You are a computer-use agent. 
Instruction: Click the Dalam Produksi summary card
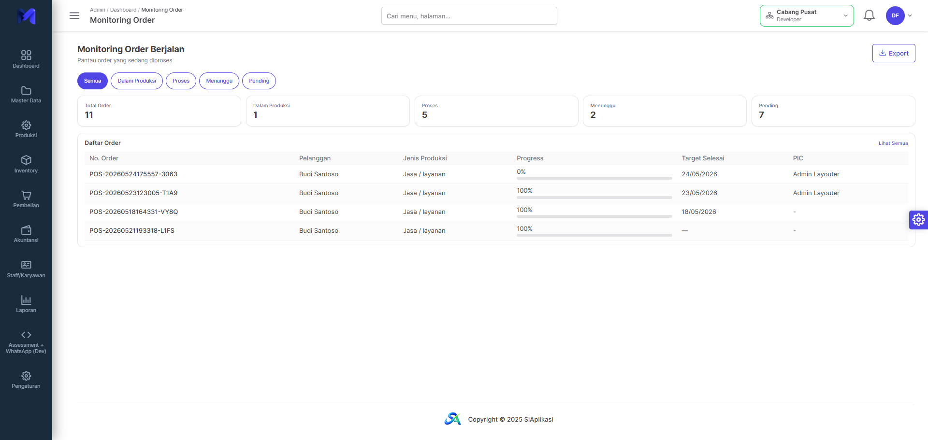[x=328, y=111]
